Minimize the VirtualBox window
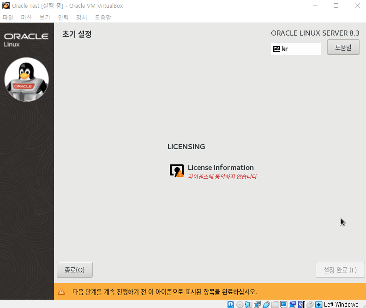The height and width of the screenshot is (308, 366). 315,6
